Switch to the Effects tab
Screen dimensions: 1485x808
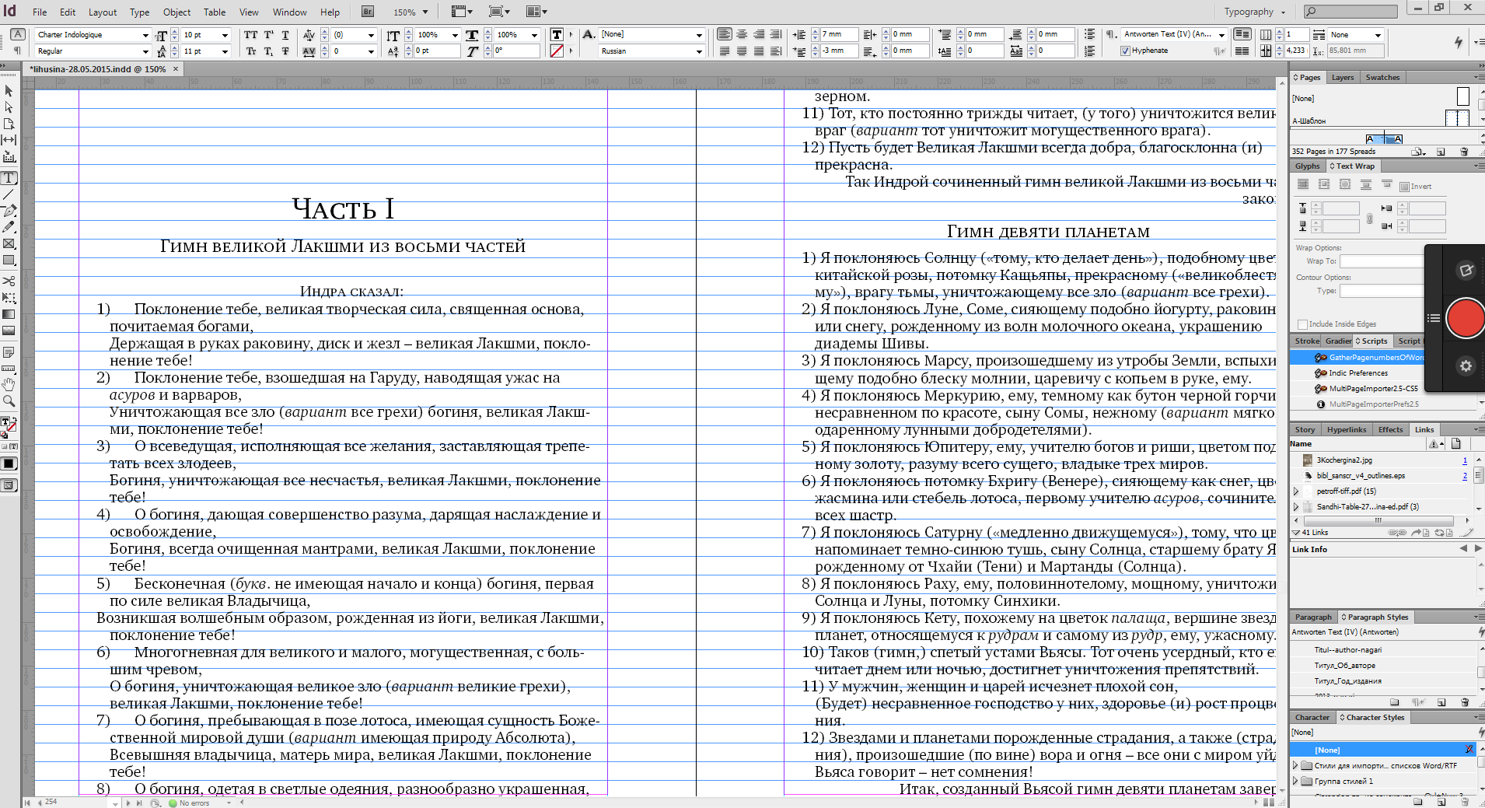pyautogui.click(x=1390, y=430)
